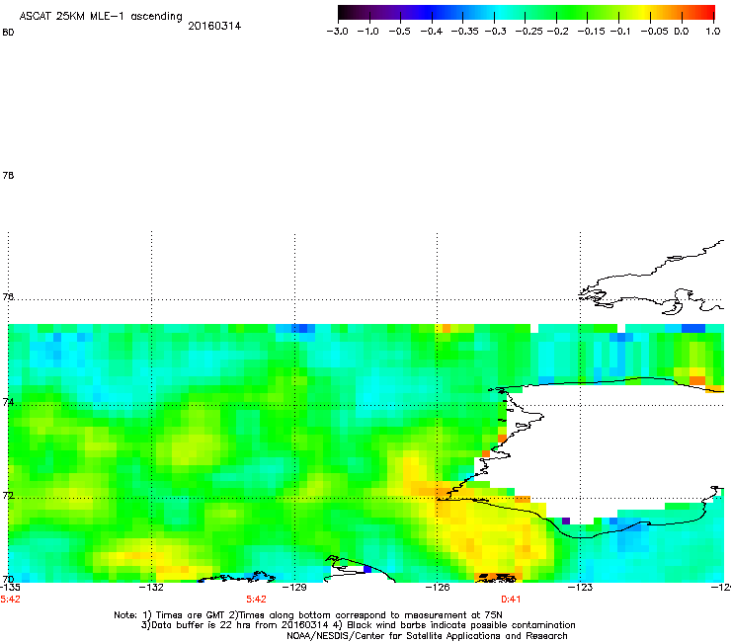Click the red 5:42 time under -135
The image size is (731, 642).
(10, 600)
